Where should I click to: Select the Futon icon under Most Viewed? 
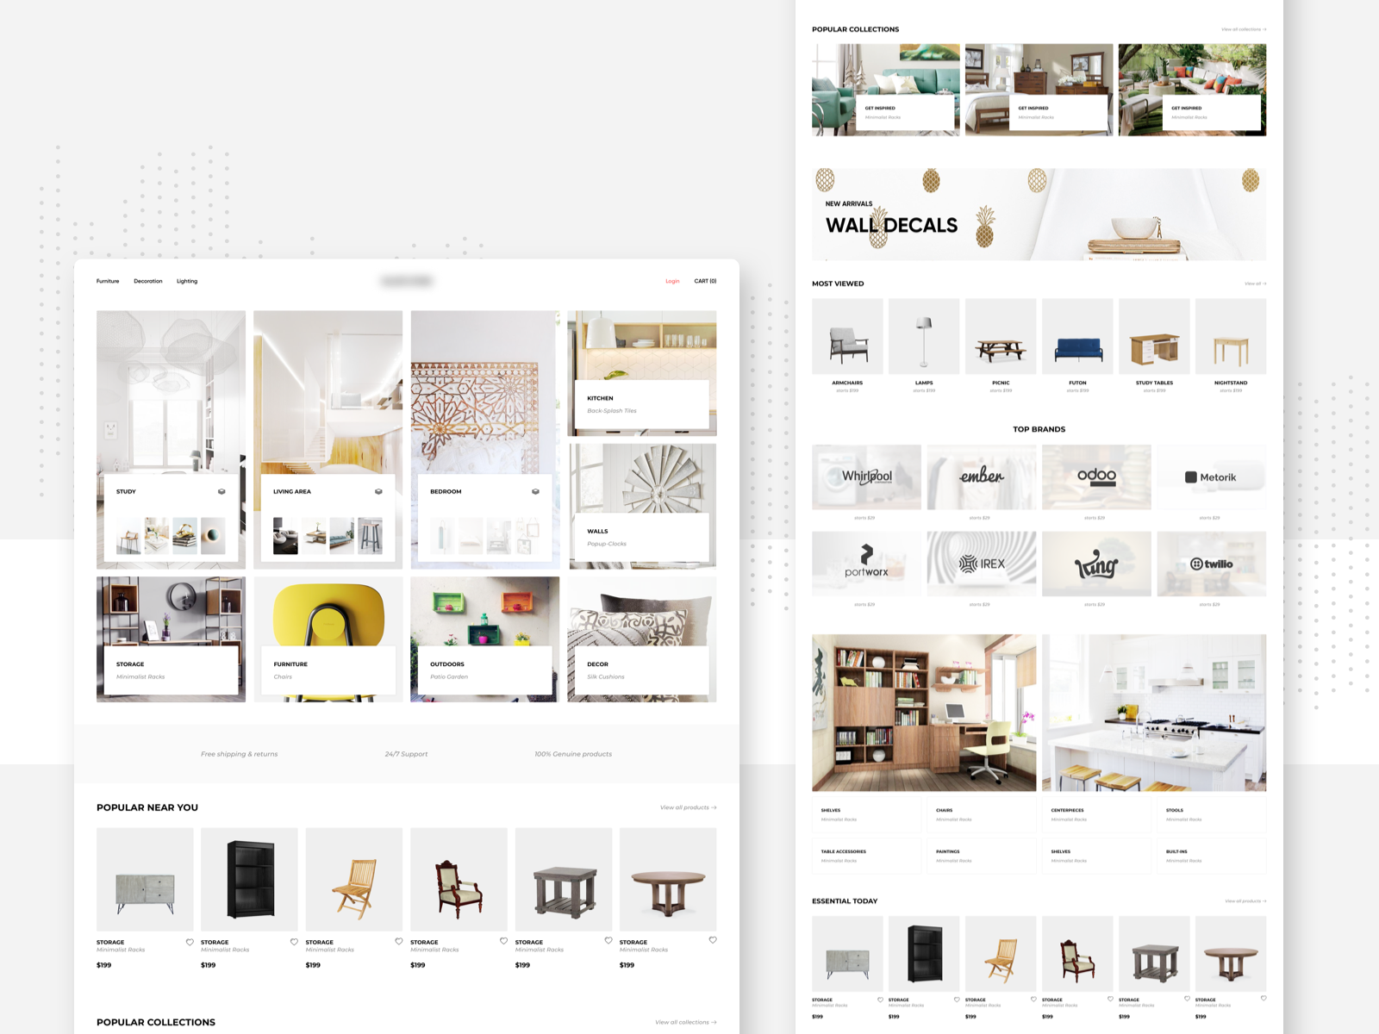pos(1077,336)
